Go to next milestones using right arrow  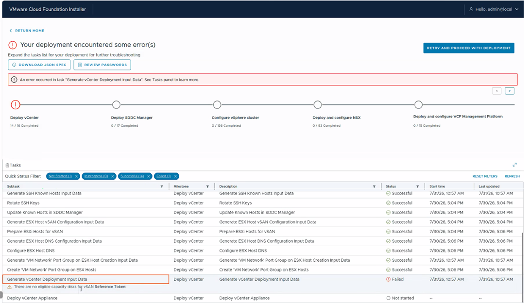510,91
